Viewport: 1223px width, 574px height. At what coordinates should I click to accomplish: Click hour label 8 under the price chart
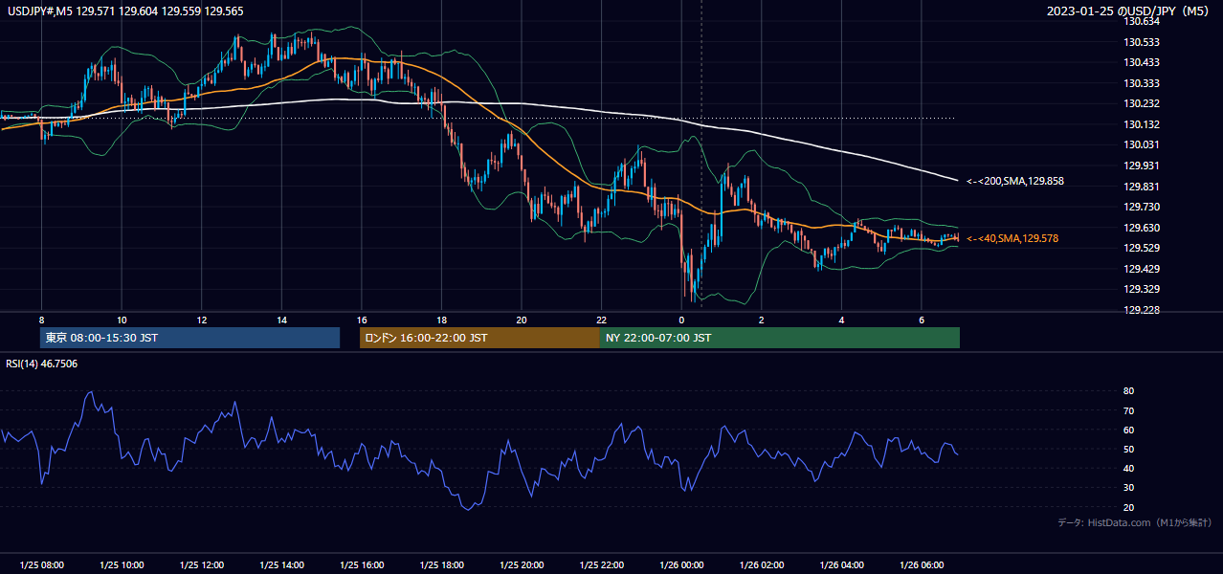coord(41,320)
